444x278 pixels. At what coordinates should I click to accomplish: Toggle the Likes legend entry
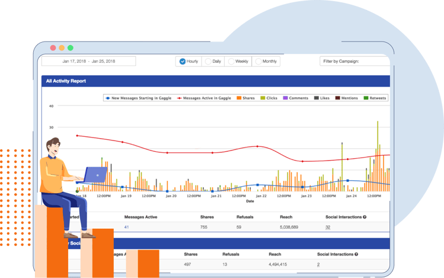(322, 98)
